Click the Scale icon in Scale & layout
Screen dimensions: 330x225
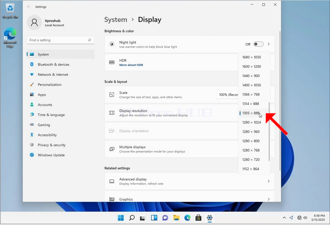pos(112,94)
